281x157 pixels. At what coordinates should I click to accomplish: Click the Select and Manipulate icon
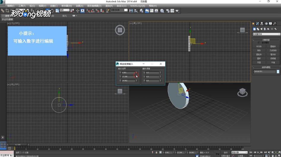click(78, 11)
